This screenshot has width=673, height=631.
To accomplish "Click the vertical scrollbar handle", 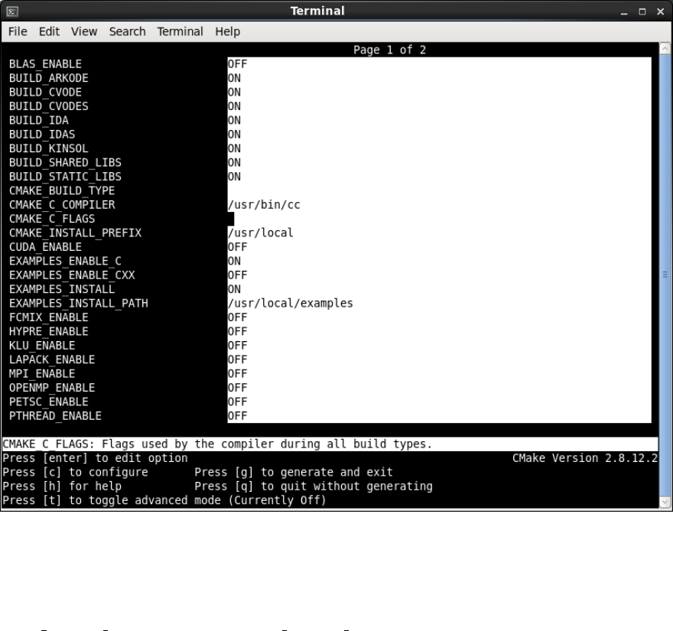I will pos(665,275).
